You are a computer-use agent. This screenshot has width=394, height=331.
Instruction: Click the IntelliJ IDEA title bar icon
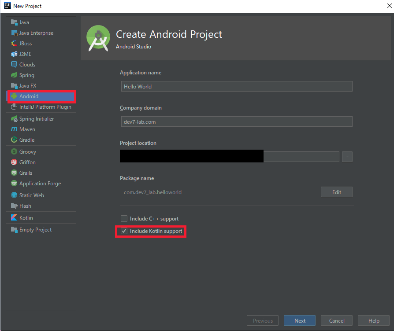point(7,6)
